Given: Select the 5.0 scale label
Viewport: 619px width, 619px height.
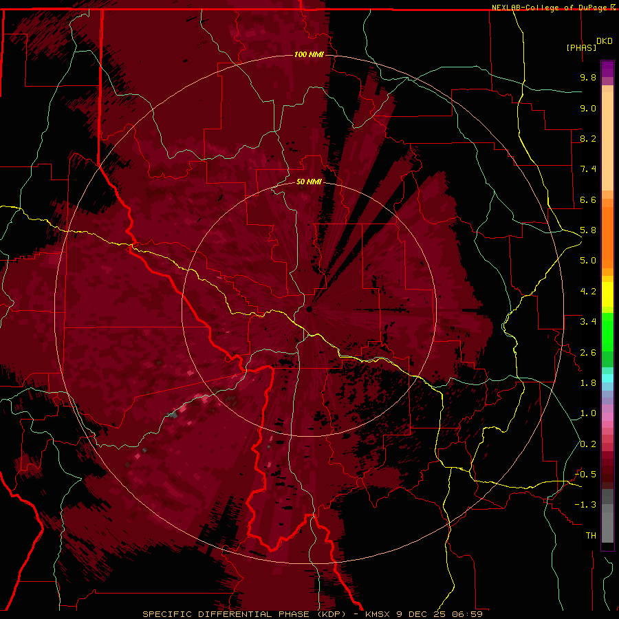Looking at the screenshot, I should pos(588,261).
